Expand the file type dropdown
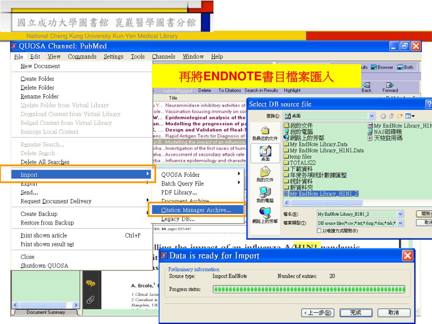432x324 pixels. coord(400,223)
